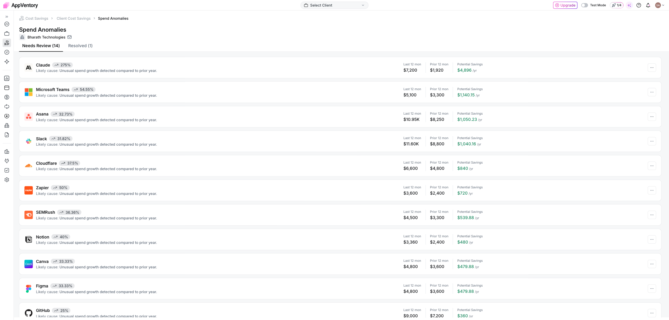Viewport: 669px width, 320px height.
Task: Click the envelope icon beside Bharath Technologies
Action: pyautogui.click(x=70, y=37)
